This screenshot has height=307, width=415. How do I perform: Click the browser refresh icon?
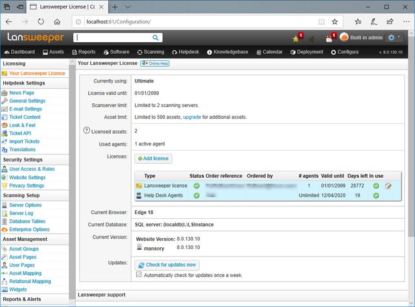coord(40,21)
